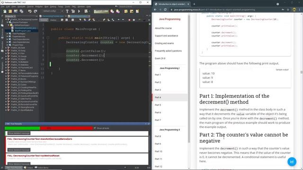Open DecreasingCounter.java in the project tree
The height and width of the screenshot is (170, 303).
(x=25, y=28)
